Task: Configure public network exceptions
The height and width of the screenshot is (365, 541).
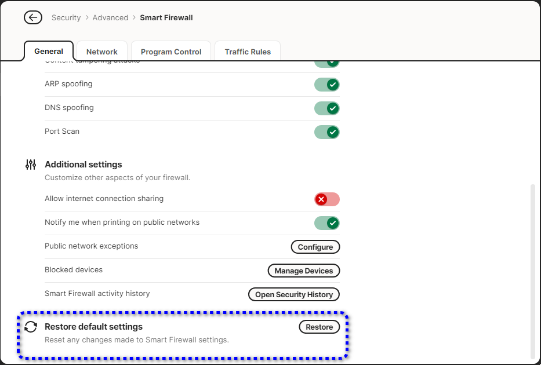Action: [x=315, y=247]
